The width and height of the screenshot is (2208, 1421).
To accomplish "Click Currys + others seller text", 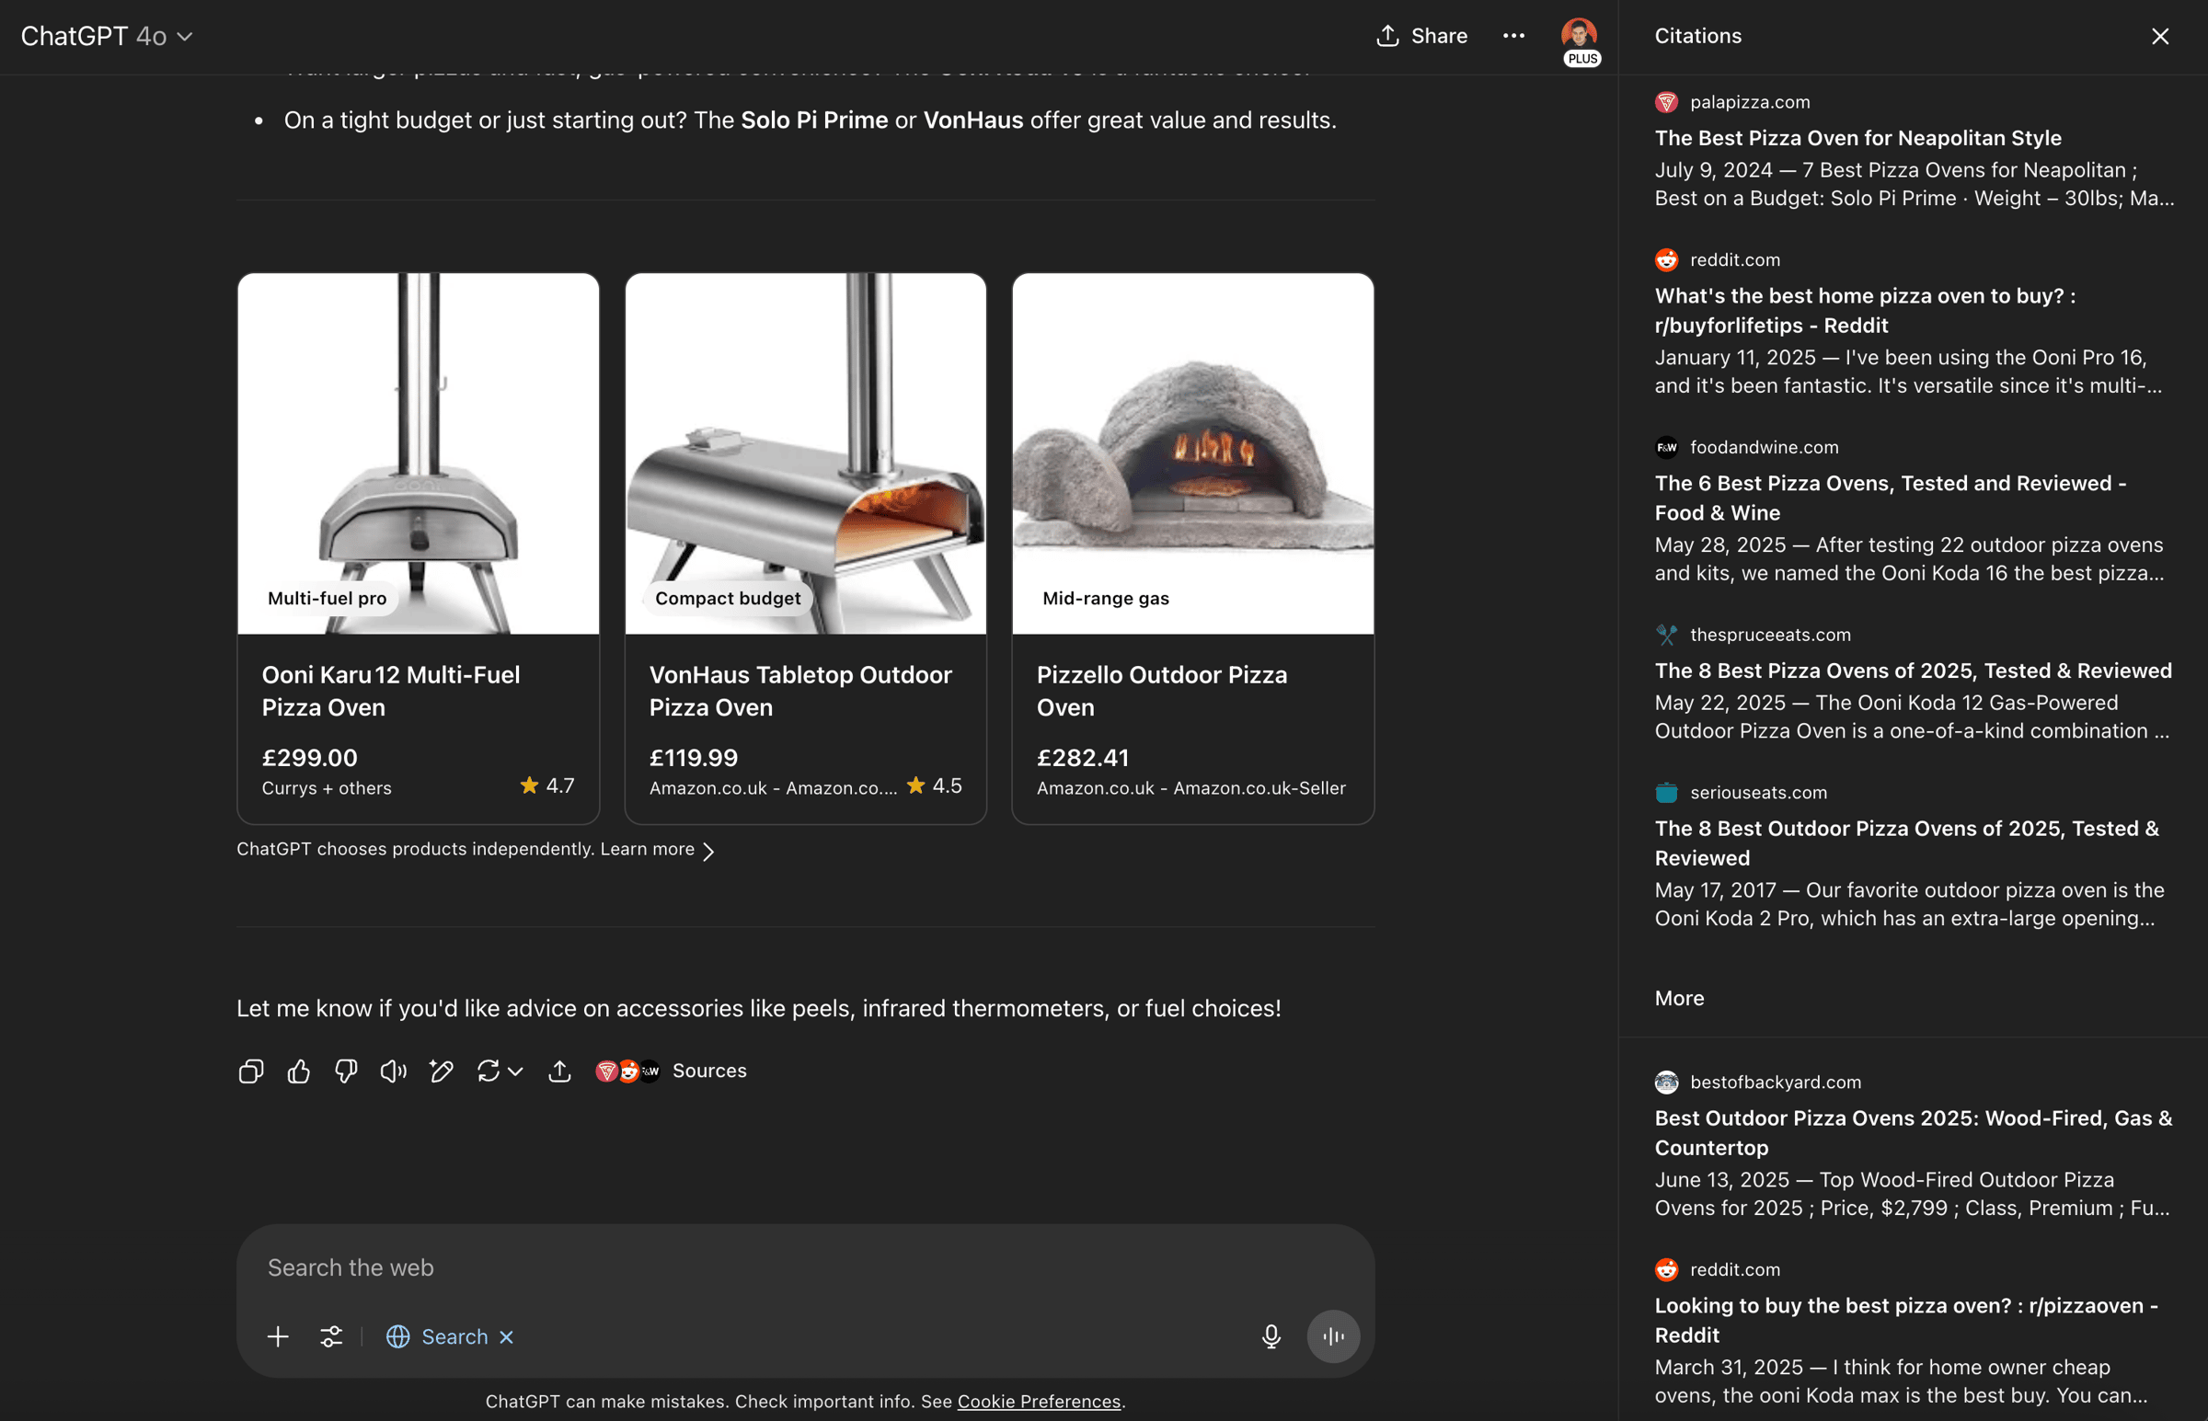I will click(x=327, y=788).
